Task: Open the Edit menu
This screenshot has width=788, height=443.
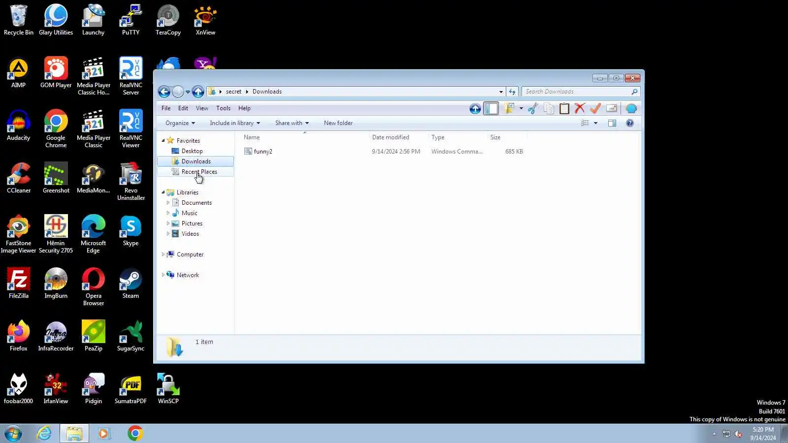Action: (183, 108)
